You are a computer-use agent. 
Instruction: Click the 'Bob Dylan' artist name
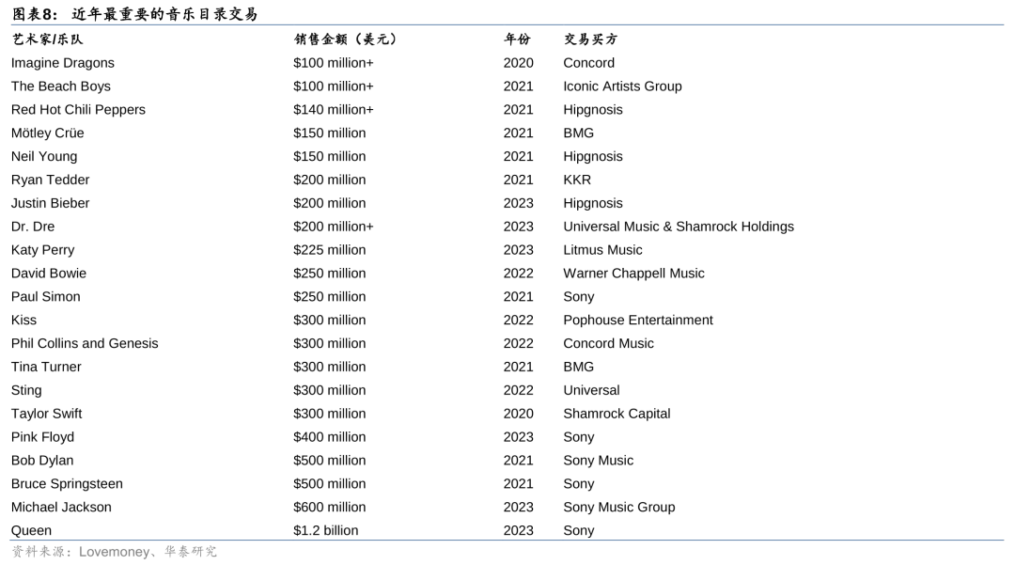(42, 460)
